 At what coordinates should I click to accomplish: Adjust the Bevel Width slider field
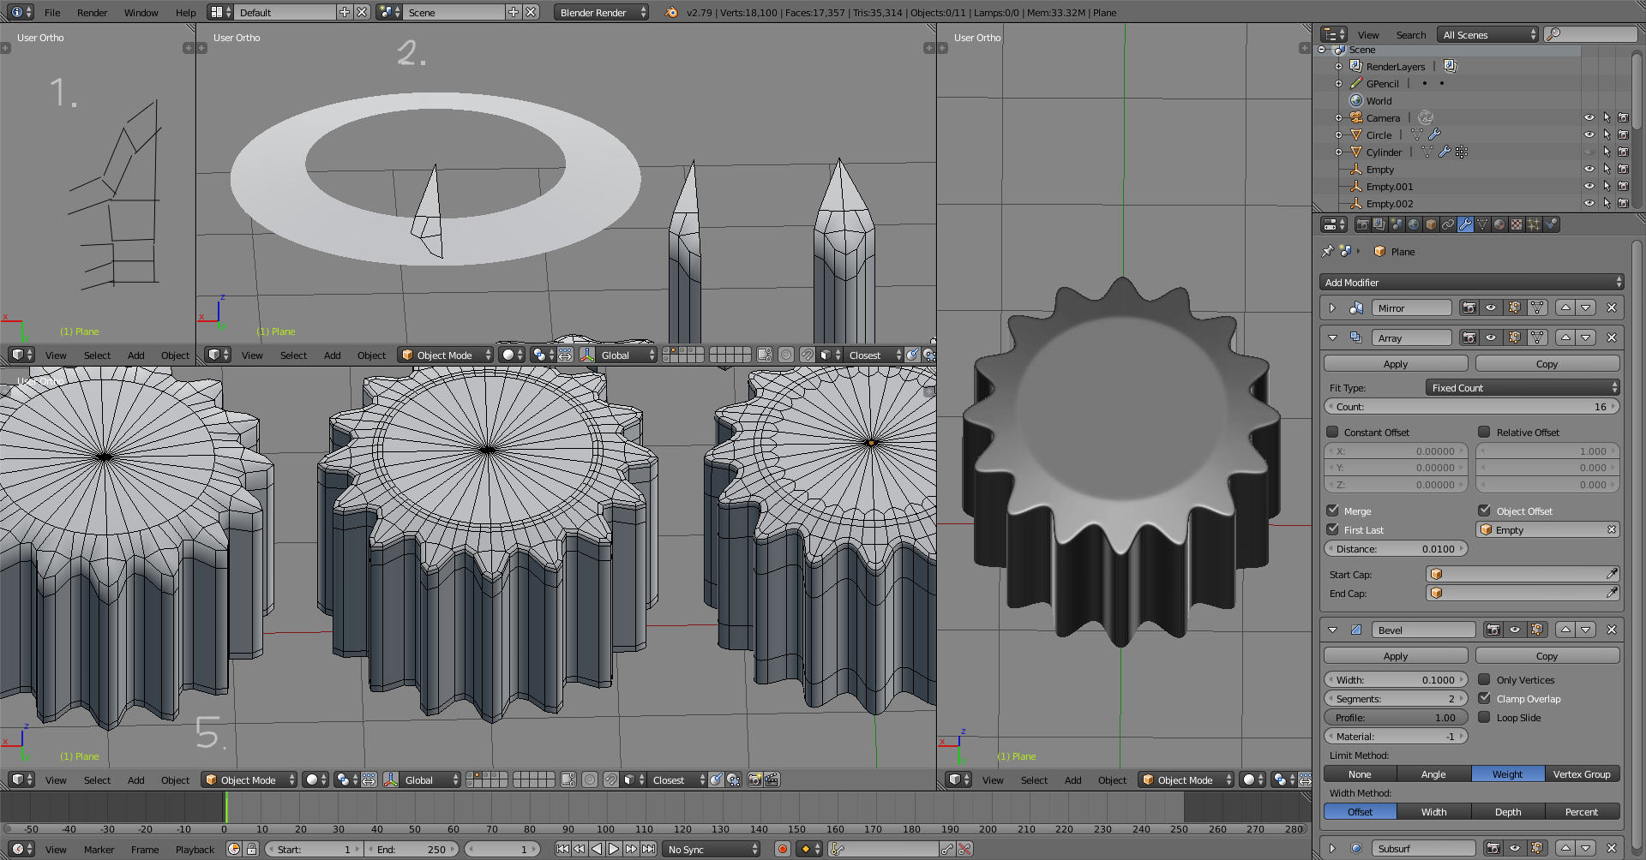tap(1396, 679)
